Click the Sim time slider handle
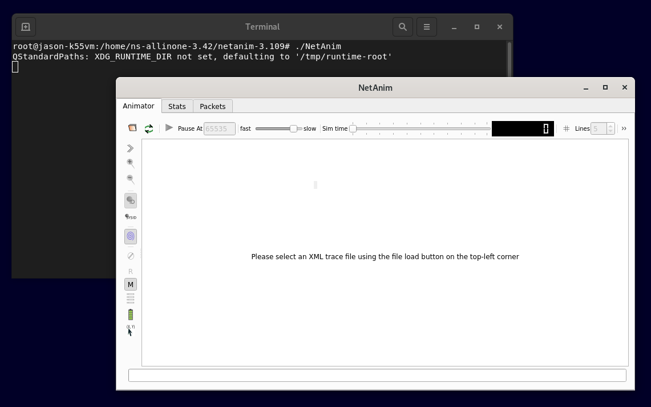 (353, 129)
